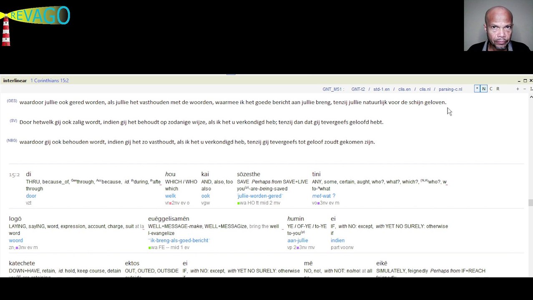Select the clis.en text layer
533x300 pixels.
pos(404,89)
